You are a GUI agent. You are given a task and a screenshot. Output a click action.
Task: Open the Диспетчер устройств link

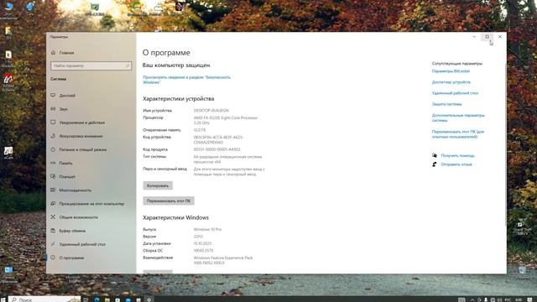(x=451, y=82)
